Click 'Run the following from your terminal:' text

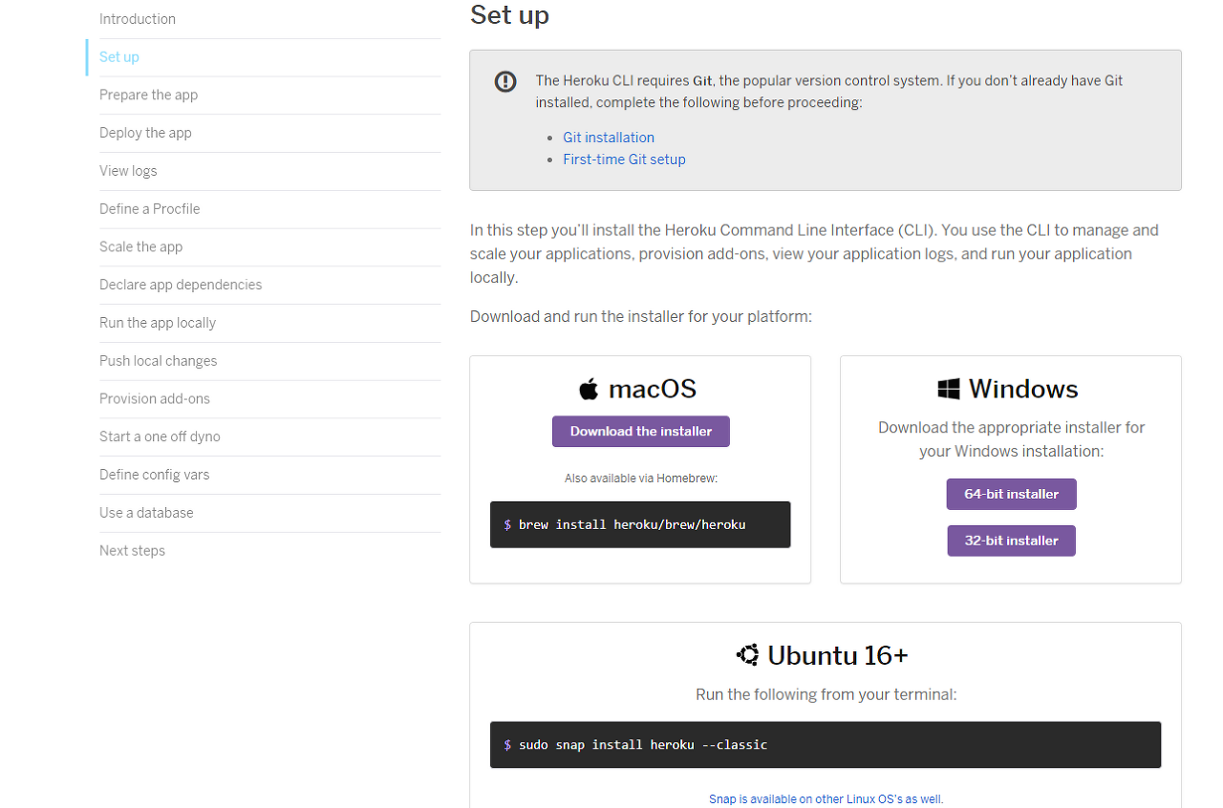(x=826, y=695)
